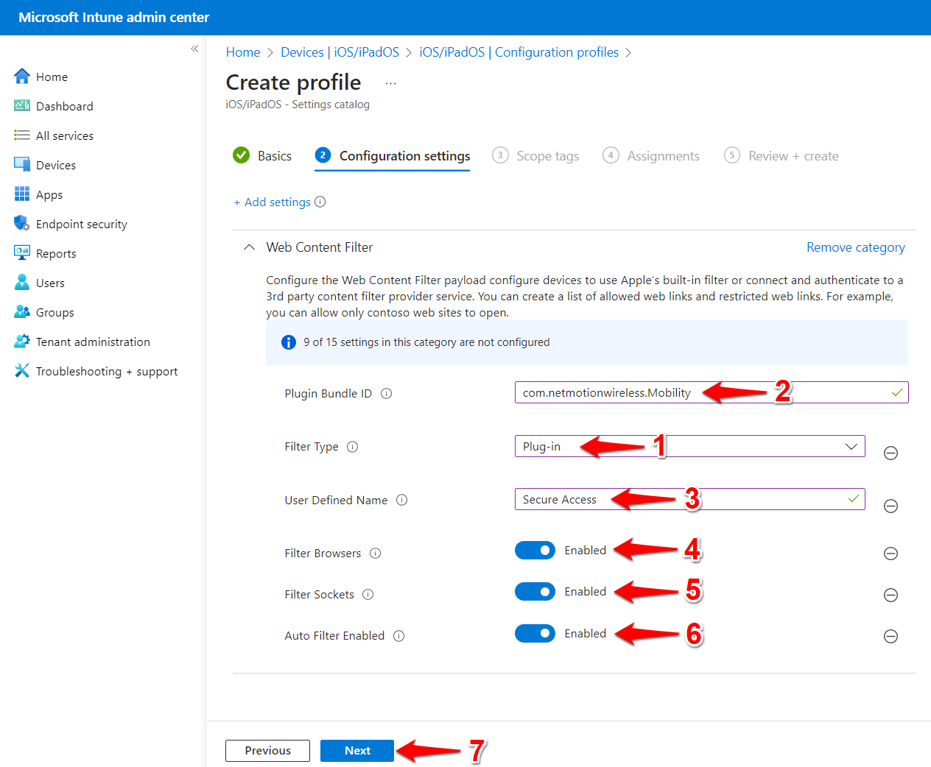Screen dimensions: 931x767
Task: Click the User Defined Name field
Action: click(x=689, y=499)
